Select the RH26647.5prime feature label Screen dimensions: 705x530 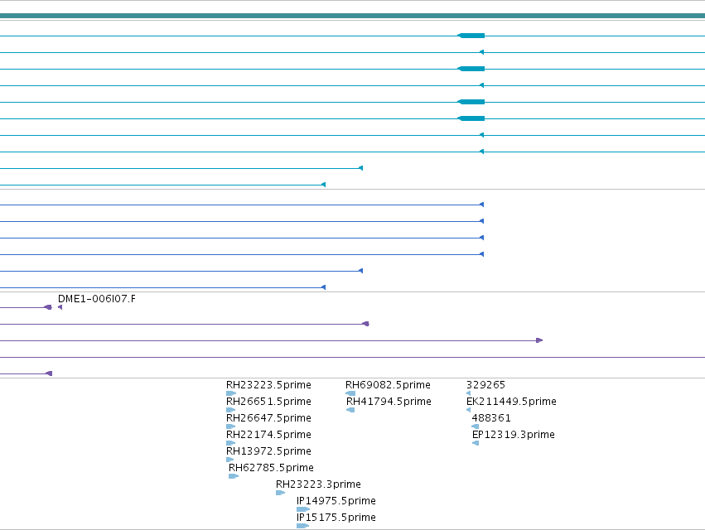pyautogui.click(x=268, y=418)
